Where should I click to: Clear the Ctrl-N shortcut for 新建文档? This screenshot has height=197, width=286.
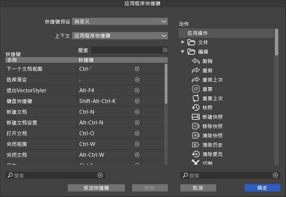pyautogui.click(x=137, y=112)
